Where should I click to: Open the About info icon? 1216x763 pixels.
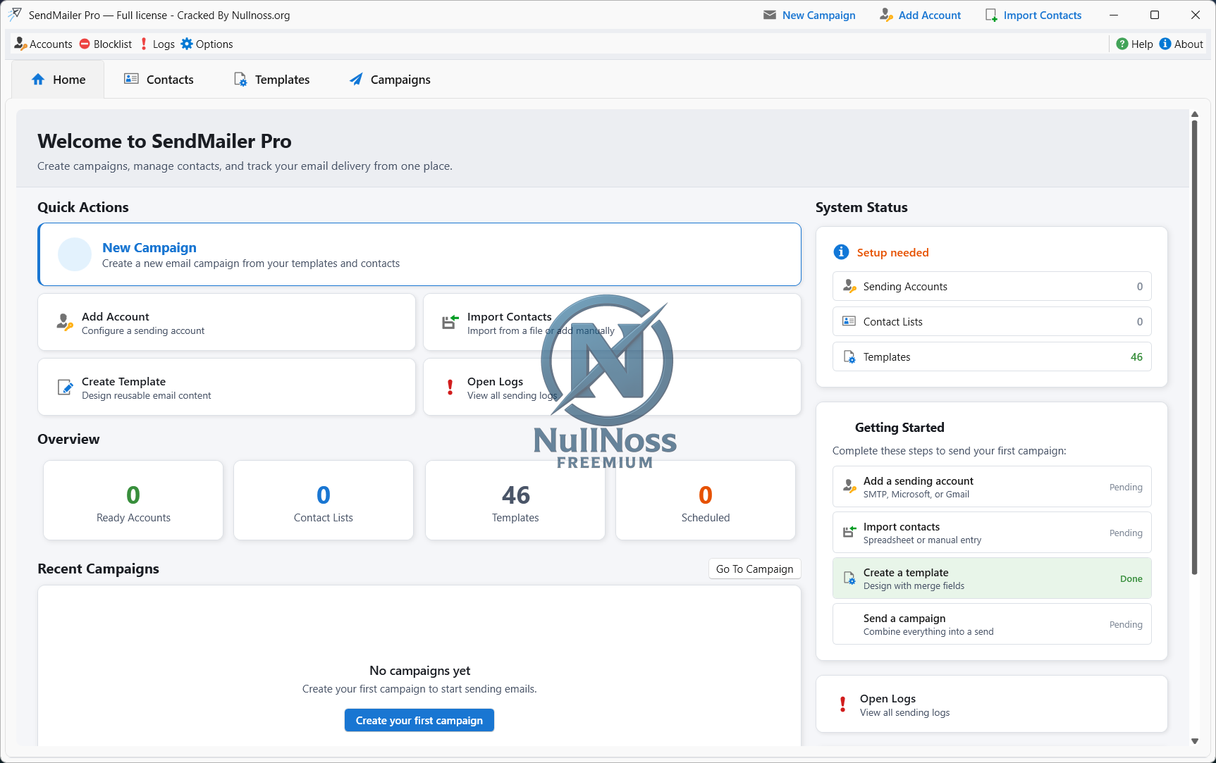tap(1165, 44)
